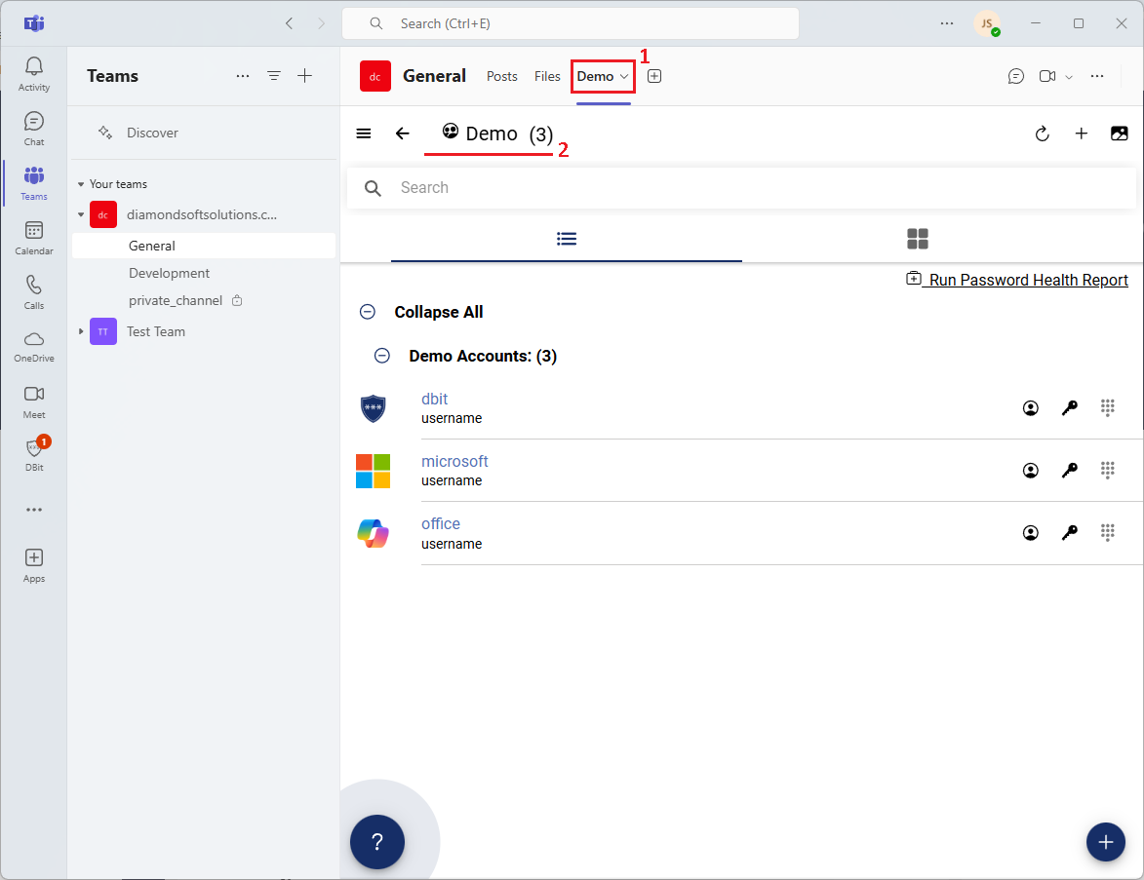
Task: Open Chat in the sidebar
Action: pos(33,129)
